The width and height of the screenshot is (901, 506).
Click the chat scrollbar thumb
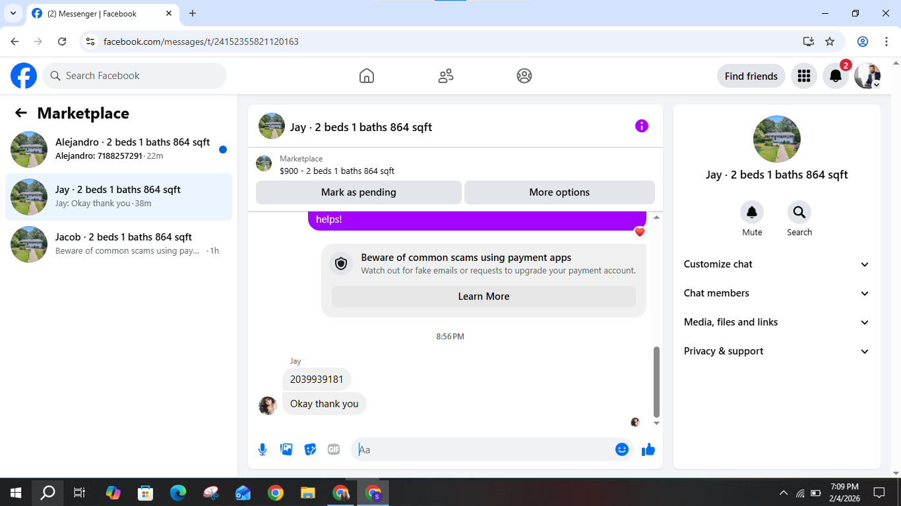click(x=656, y=381)
